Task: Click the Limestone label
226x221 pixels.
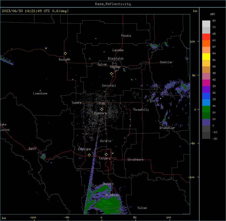Action: [40, 93]
